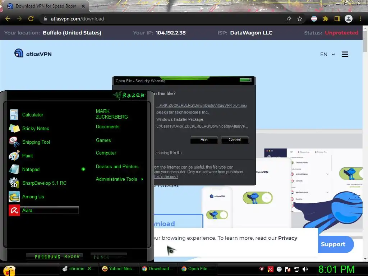The height and width of the screenshot is (276, 368).
Task: Open the Avira tray icon
Action: point(270,269)
